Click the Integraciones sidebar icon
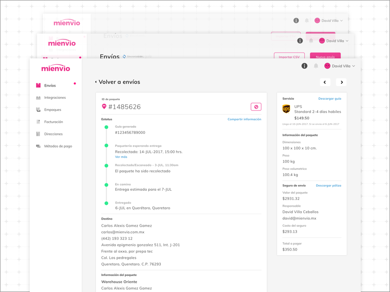Image resolution: width=390 pixels, height=292 pixels. (39, 97)
